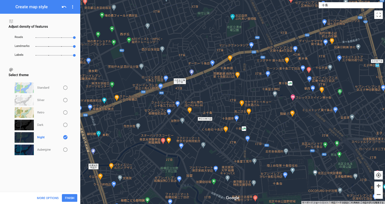Image resolution: width=385 pixels, height=204 pixels.
Task: Select the サケラボトーキョー bar pin
Action: tap(242, 103)
